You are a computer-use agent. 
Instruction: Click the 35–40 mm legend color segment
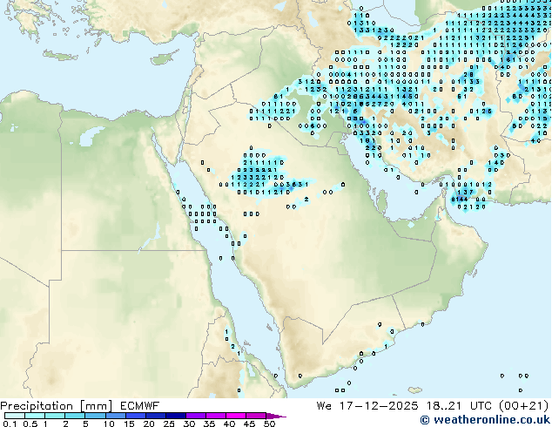(215, 416)
